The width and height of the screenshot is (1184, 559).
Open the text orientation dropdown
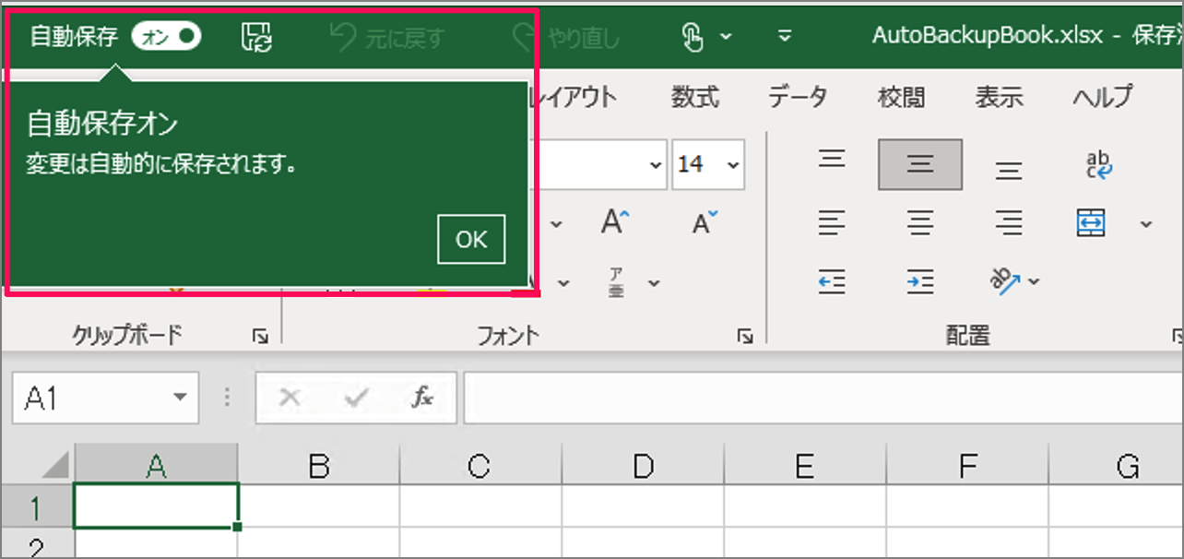(1035, 281)
